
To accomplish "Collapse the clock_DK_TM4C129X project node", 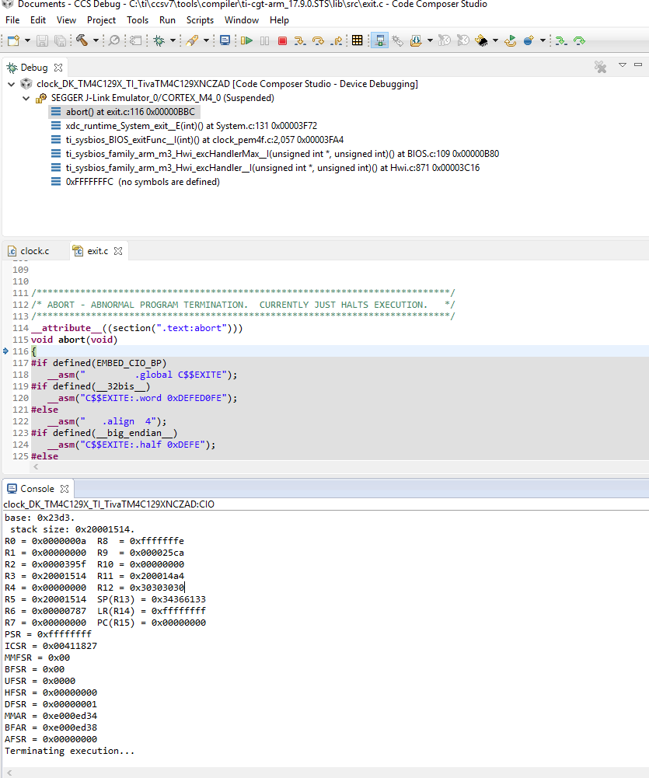I will tap(11, 84).
